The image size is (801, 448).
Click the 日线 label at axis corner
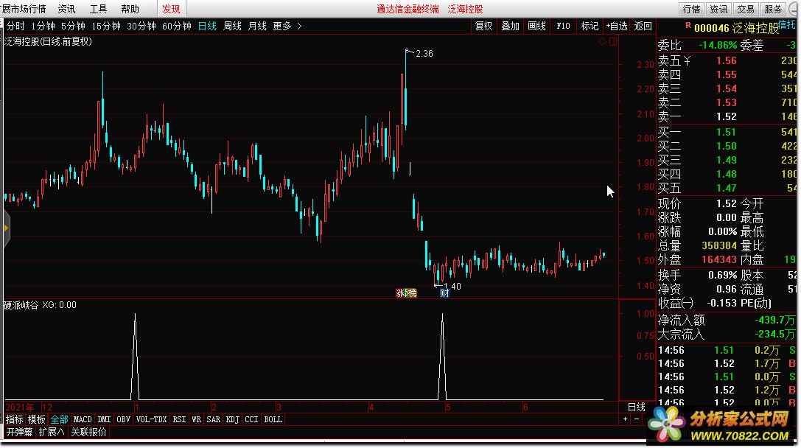tap(637, 407)
